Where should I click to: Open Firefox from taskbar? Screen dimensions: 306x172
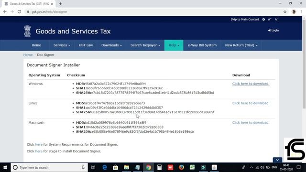click(181, 167)
